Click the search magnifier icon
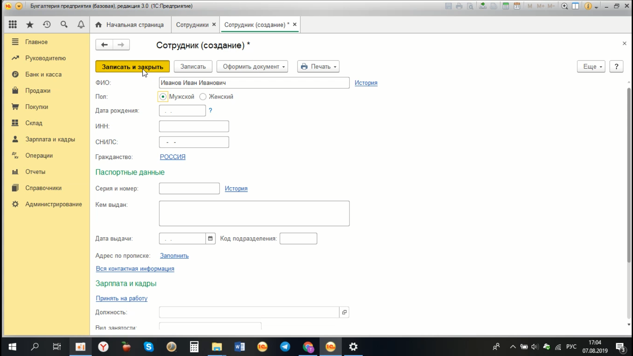 click(x=64, y=24)
